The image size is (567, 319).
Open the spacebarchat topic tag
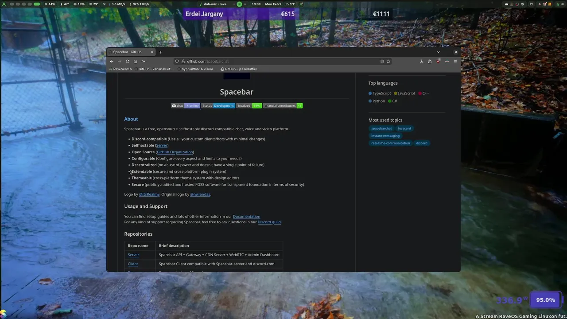point(381,128)
